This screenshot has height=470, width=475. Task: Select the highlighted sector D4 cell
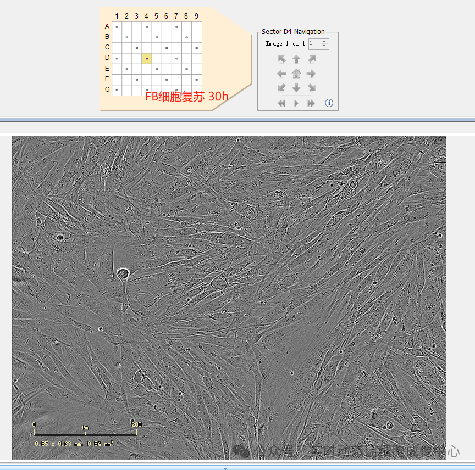pyautogui.click(x=147, y=58)
